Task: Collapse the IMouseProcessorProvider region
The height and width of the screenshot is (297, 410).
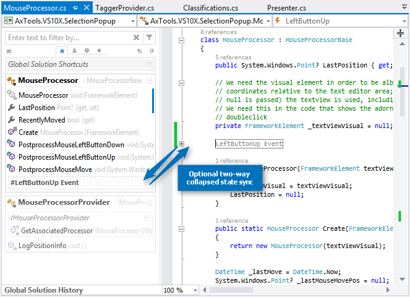Action: coord(147,217)
